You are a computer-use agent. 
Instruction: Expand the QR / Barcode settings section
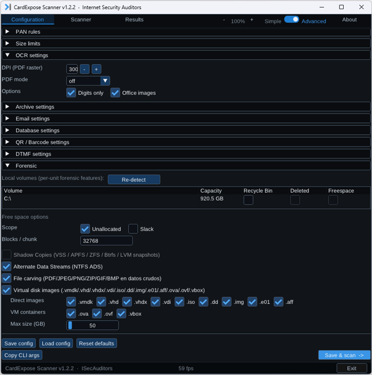(186, 142)
